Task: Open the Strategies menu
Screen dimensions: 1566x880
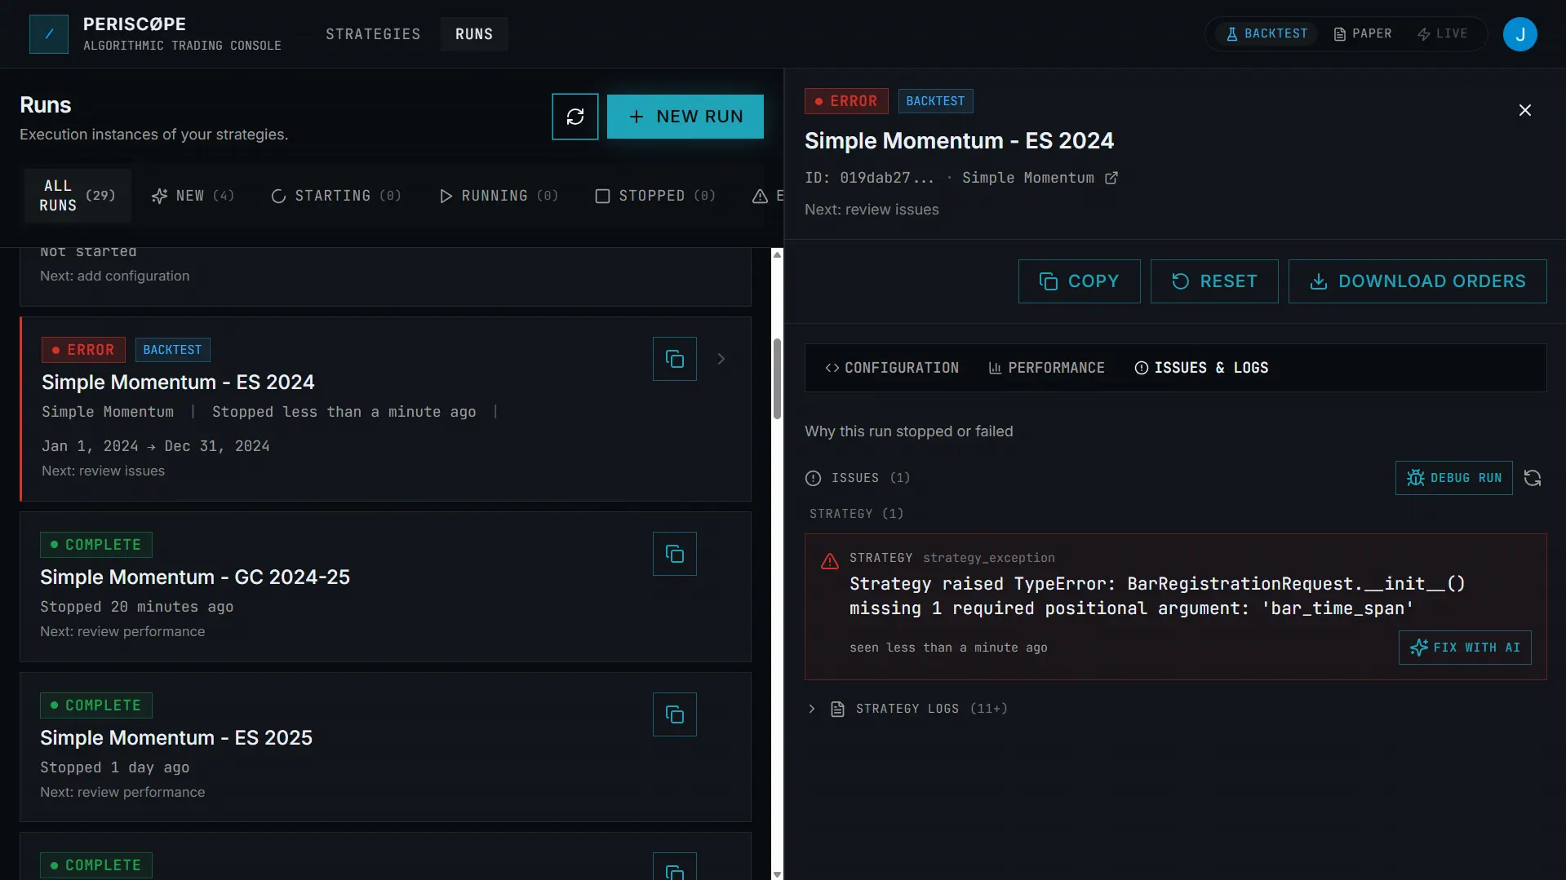Action: (x=373, y=34)
